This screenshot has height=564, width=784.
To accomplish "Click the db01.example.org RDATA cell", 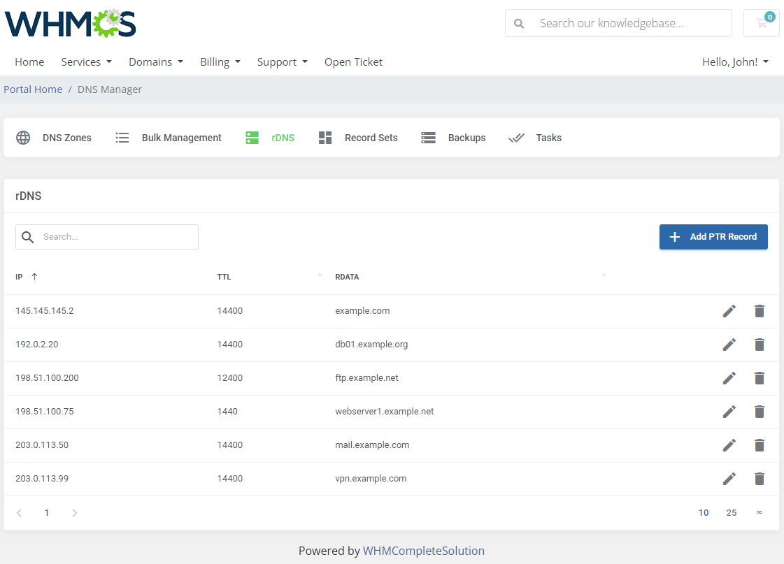I will click(371, 344).
